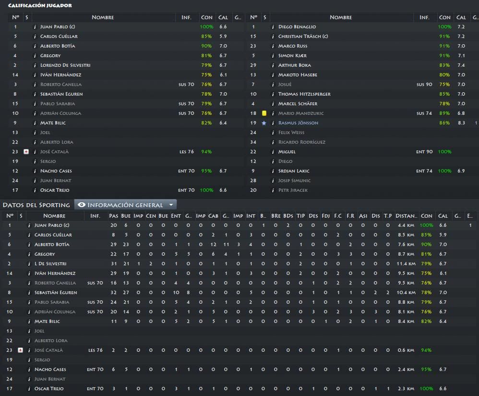The image size is (479, 396).
Task: Click info icon next to Diego Benaglio
Action: pos(273,27)
